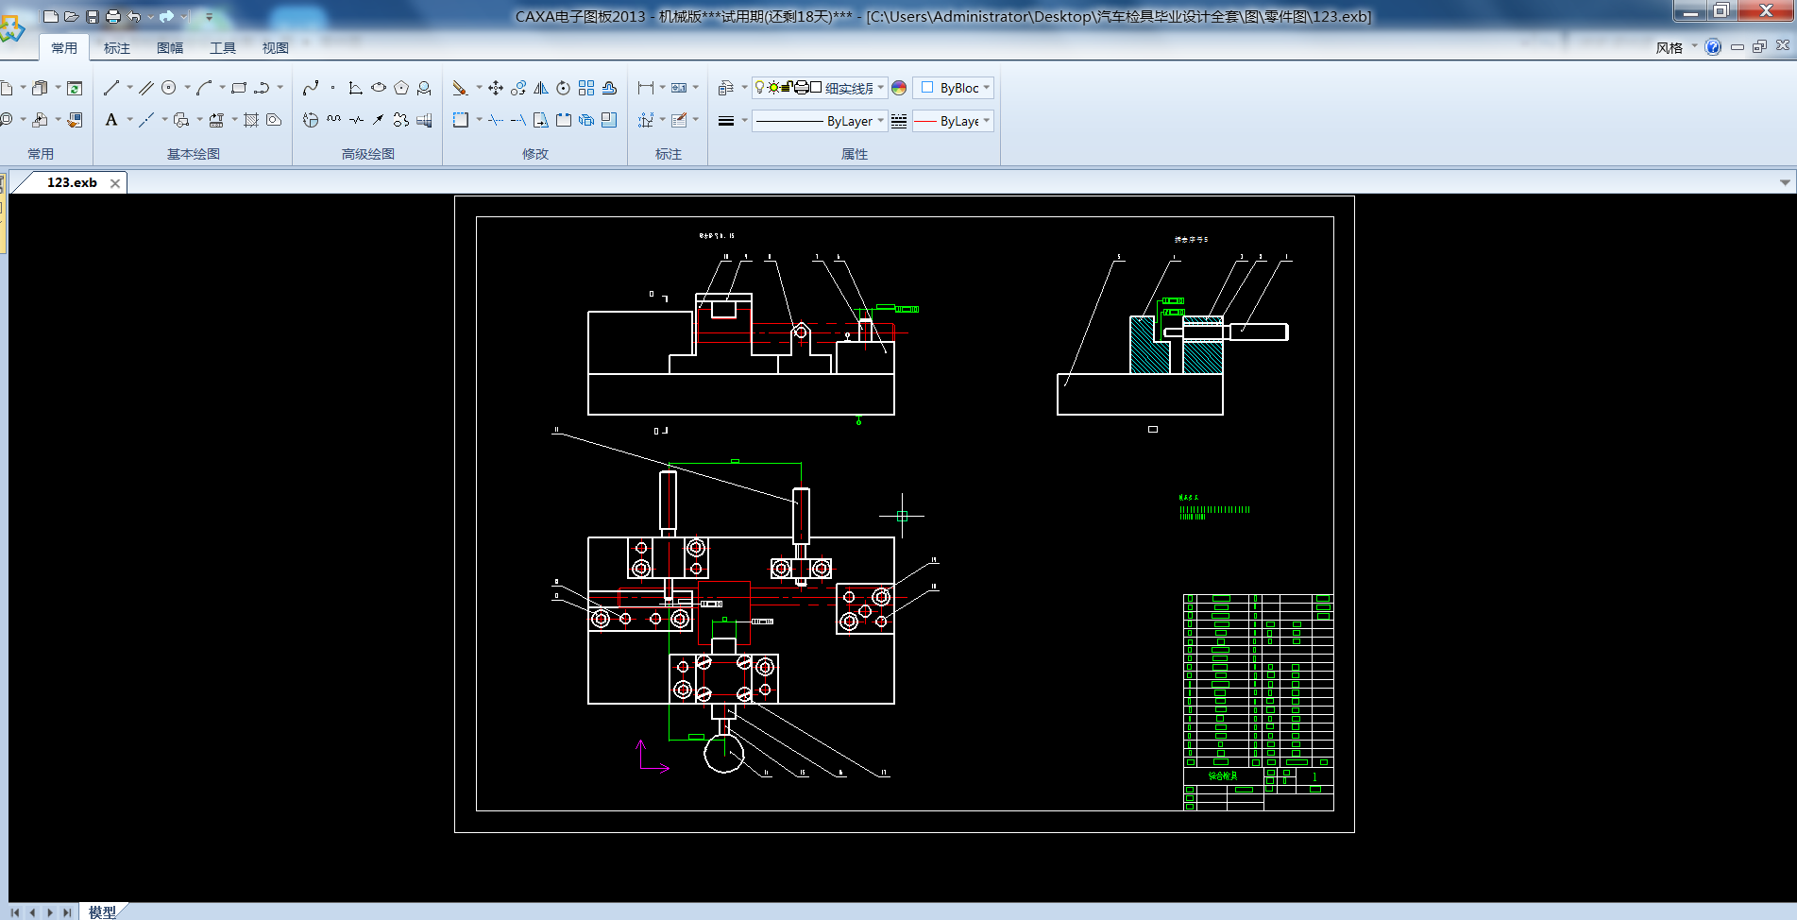Select the Text tool 'A' icon
This screenshot has height=920, width=1797.
(111, 120)
